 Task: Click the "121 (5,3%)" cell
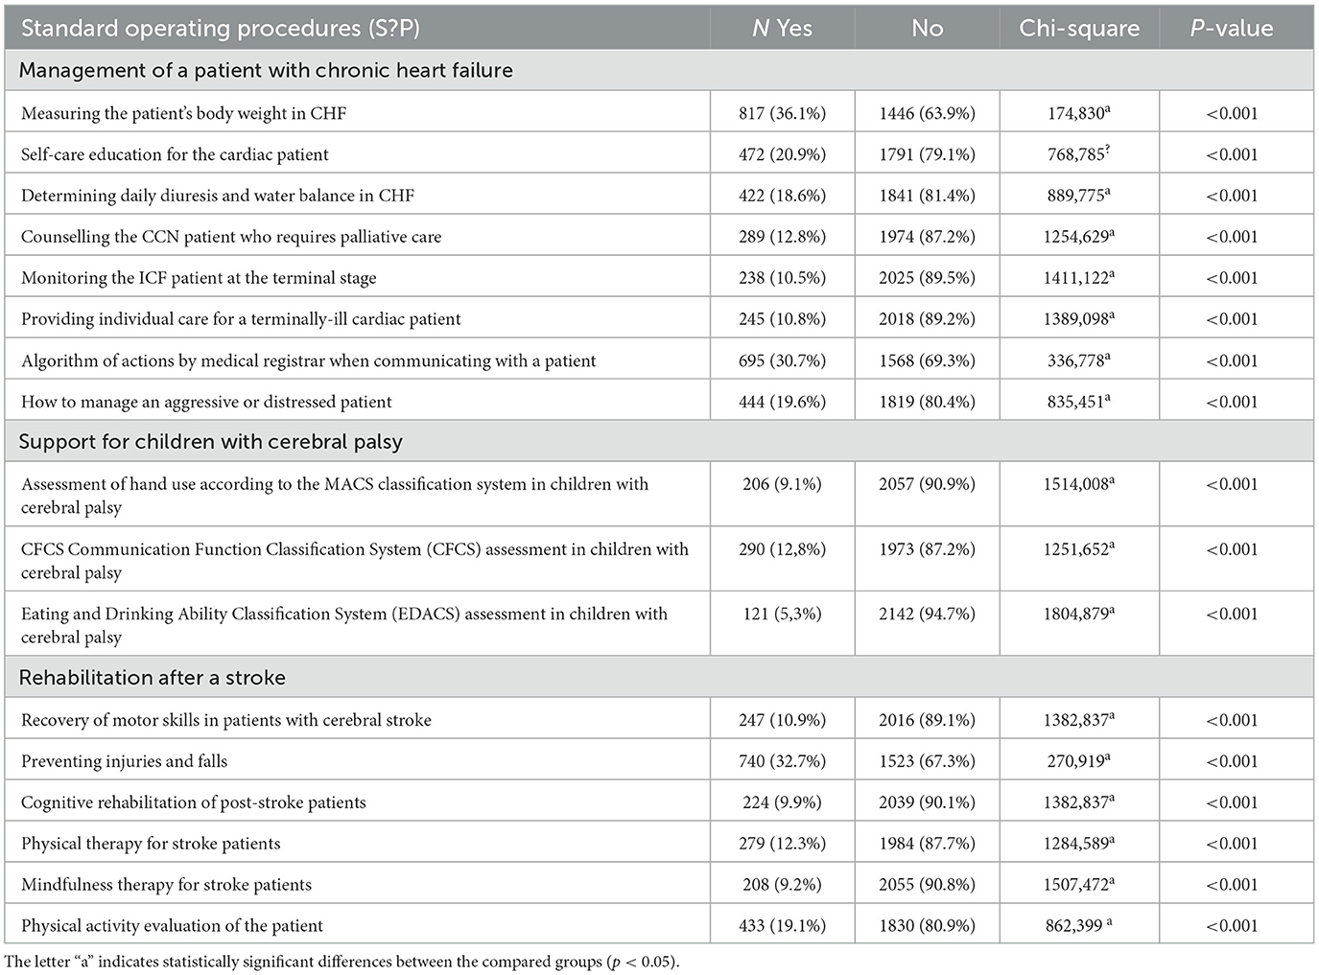[782, 614]
